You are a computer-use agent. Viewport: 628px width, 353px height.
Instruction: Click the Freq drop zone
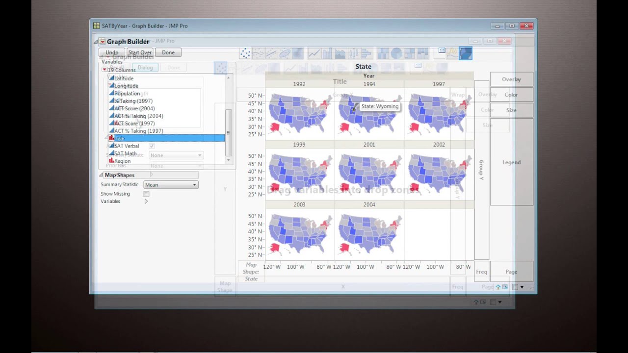[x=481, y=272]
